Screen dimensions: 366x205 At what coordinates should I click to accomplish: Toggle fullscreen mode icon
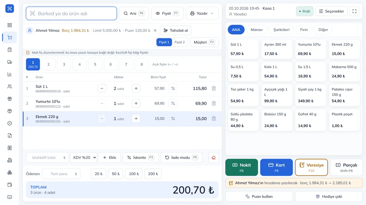click(355, 11)
